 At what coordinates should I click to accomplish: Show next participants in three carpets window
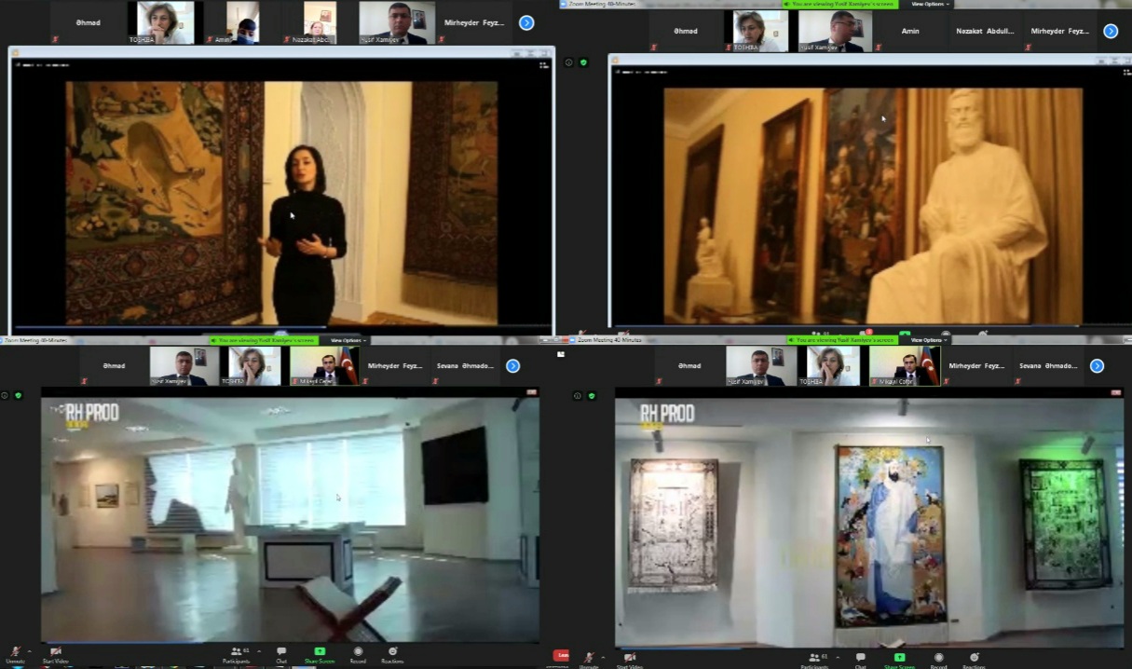[1097, 366]
